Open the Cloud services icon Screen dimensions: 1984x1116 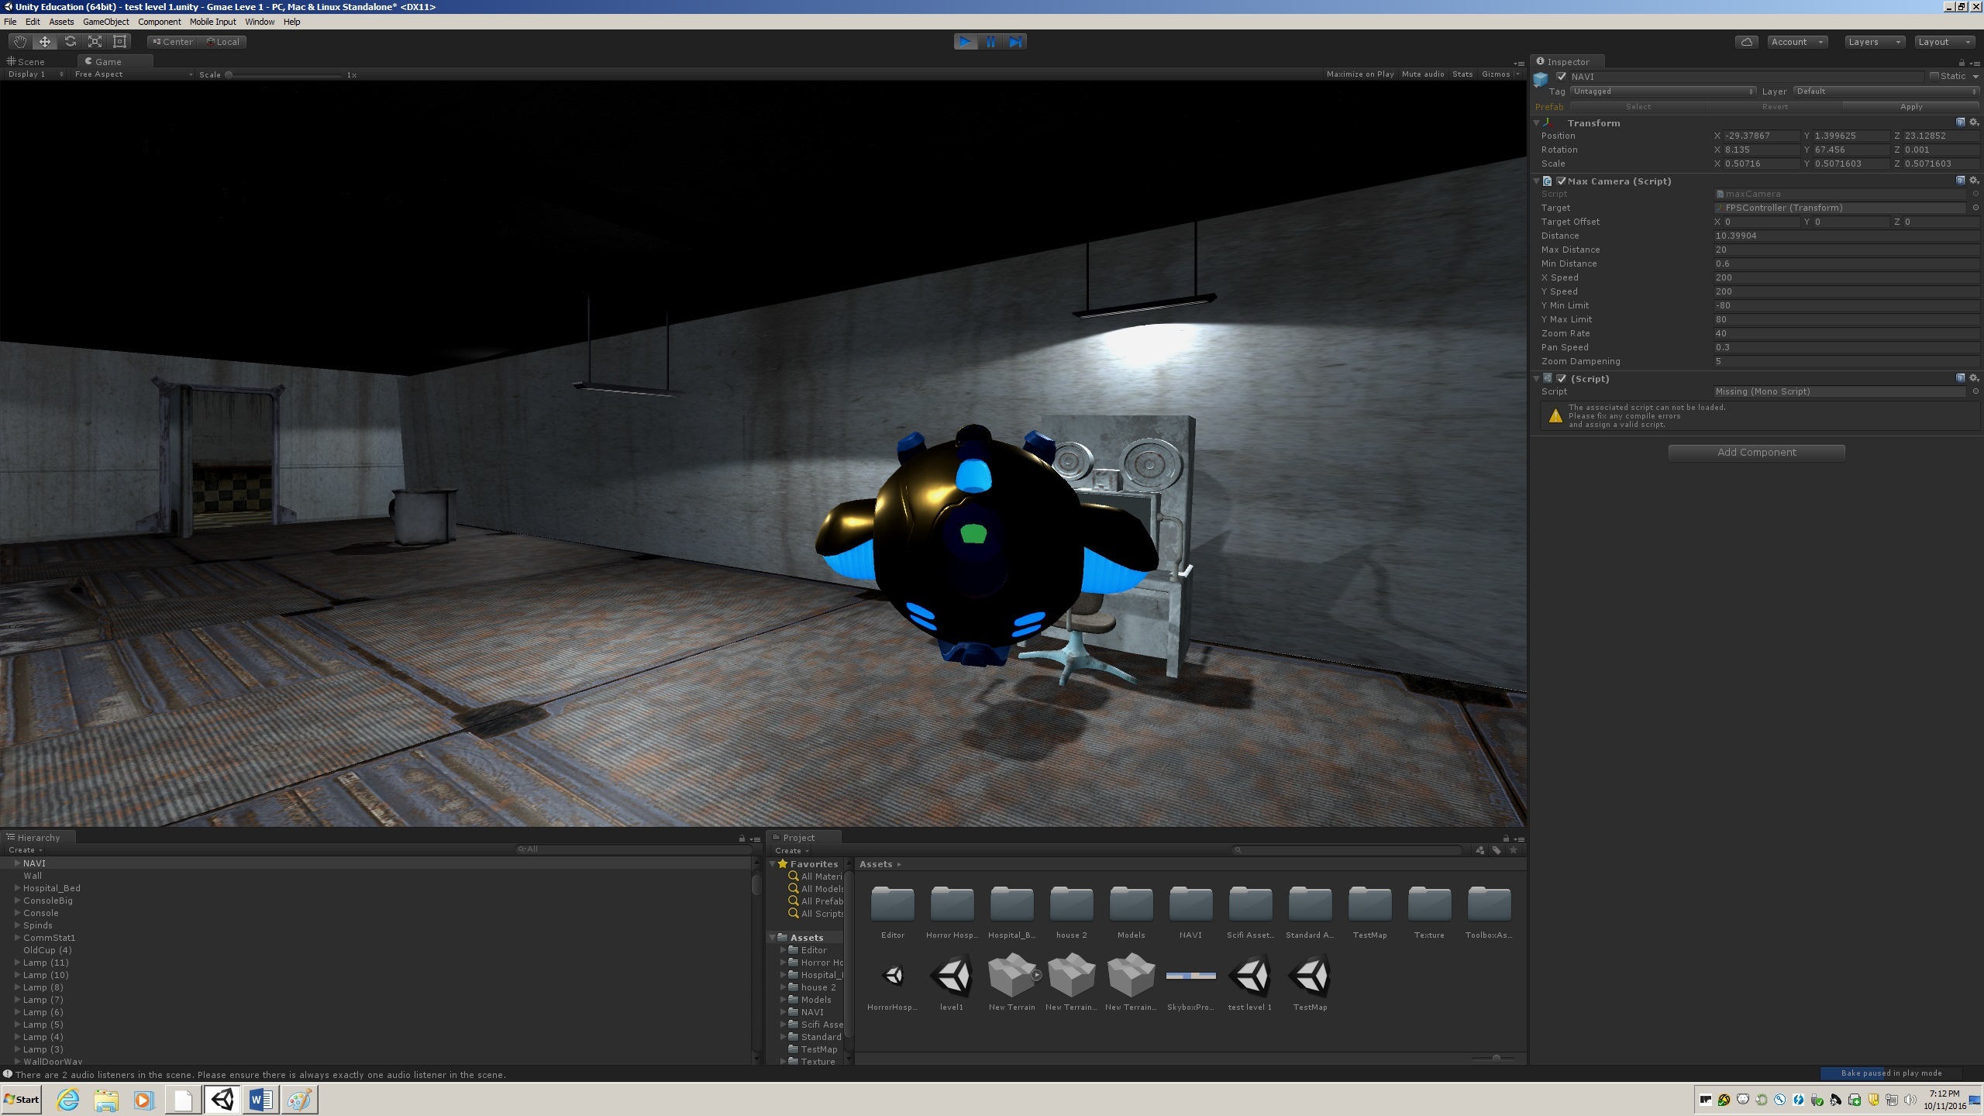point(1746,42)
